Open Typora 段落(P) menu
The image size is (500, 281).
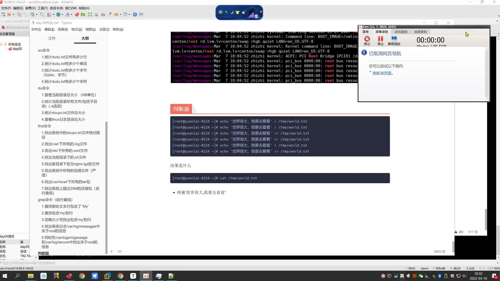[63, 29]
